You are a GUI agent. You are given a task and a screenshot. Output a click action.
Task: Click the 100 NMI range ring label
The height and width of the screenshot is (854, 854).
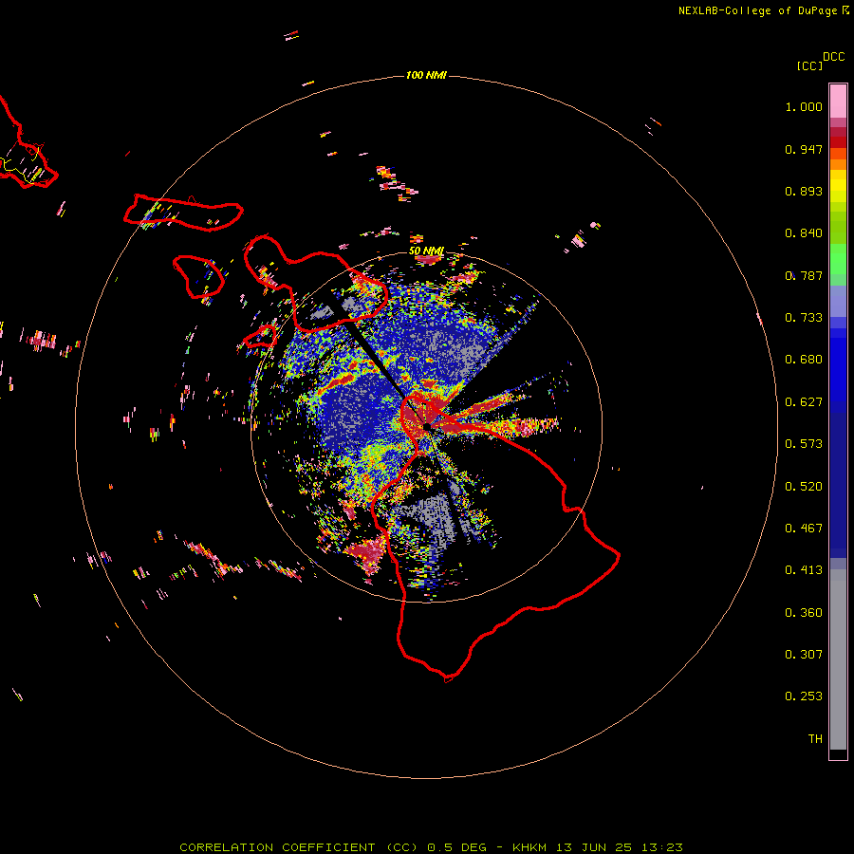(x=426, y=75)
